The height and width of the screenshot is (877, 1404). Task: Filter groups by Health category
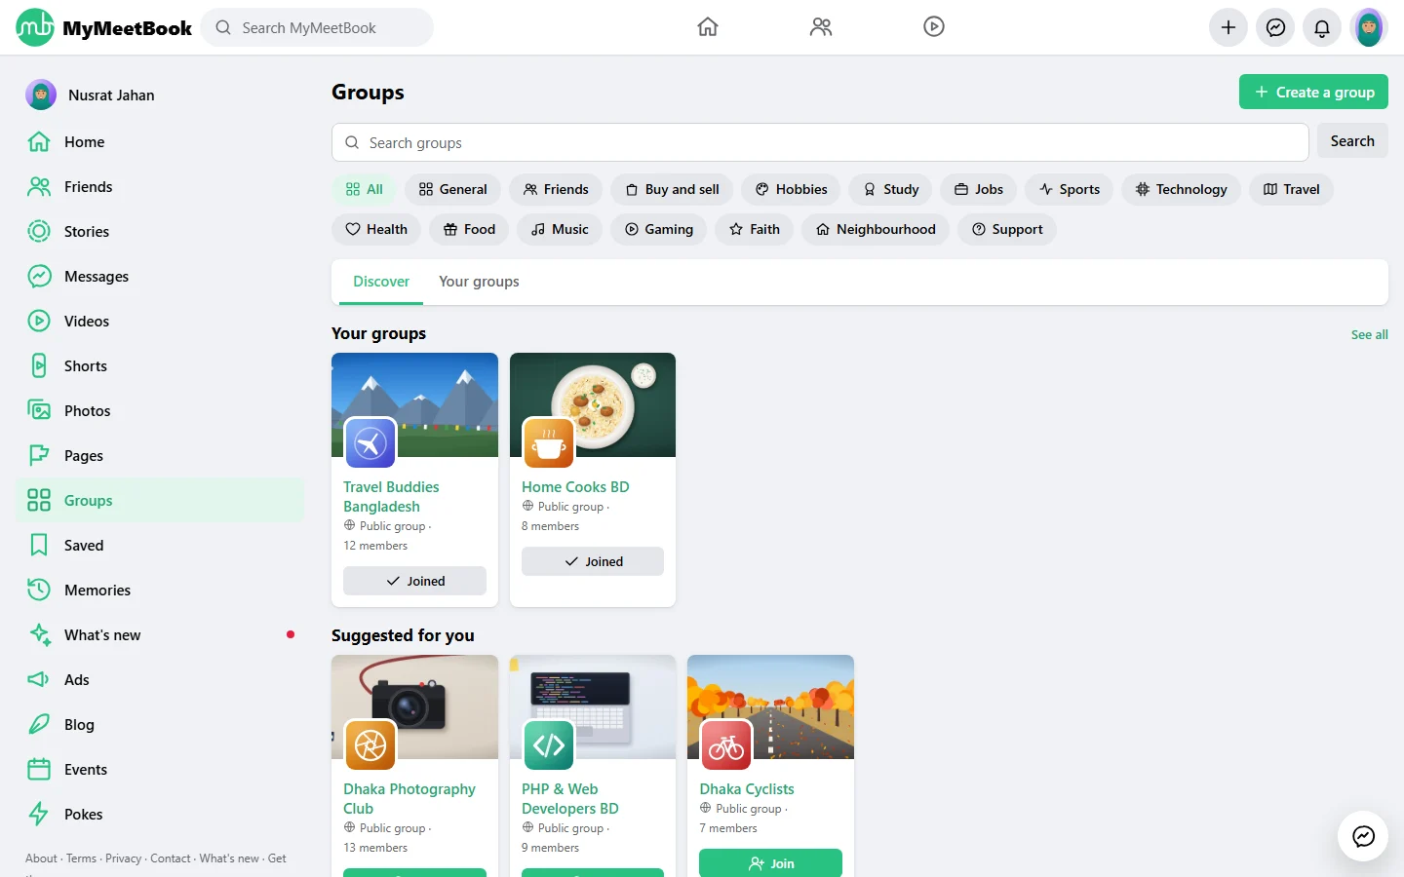click(x=376, y=229)
